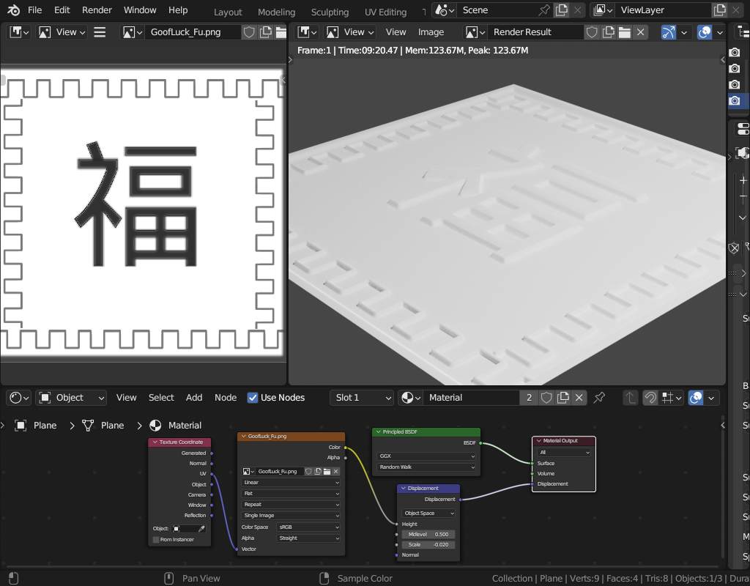Click the open image folder icon for Render Result
This screenshot has width=750, height=586.
pos(624,32)
